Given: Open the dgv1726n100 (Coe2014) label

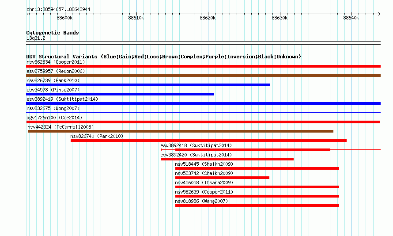Looking at the screenshot, I should click(x=54, y=118).
